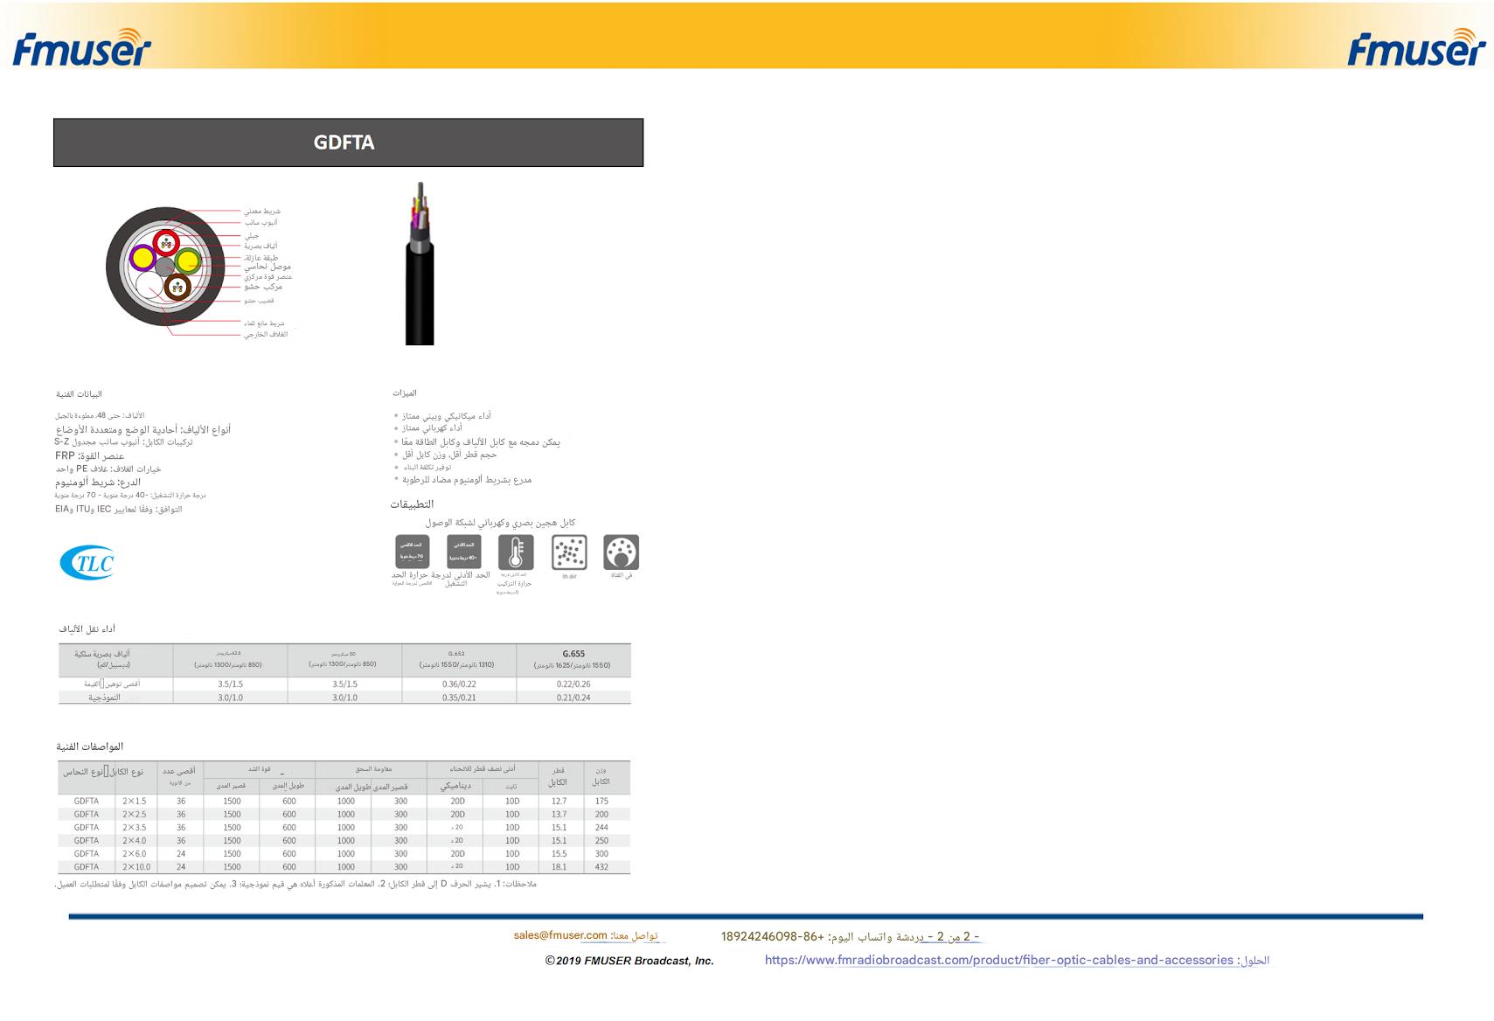The height and width of the screenshot is (1021, 1494).
Task: Click the 'كابل هجين بصري وكهربائي لشبكة الوصول' application text
Action: 501,523
